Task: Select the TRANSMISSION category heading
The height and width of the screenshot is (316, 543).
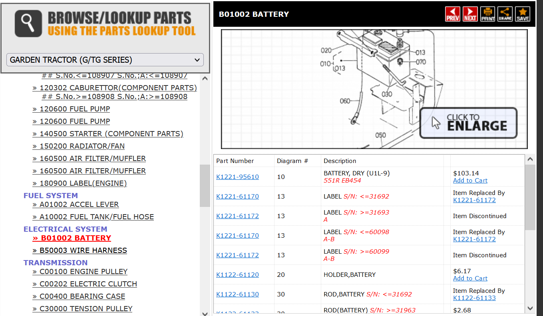Action: point(56,263)
